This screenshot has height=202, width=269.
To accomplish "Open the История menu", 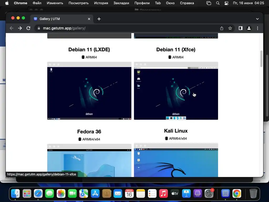I will 101,3.
